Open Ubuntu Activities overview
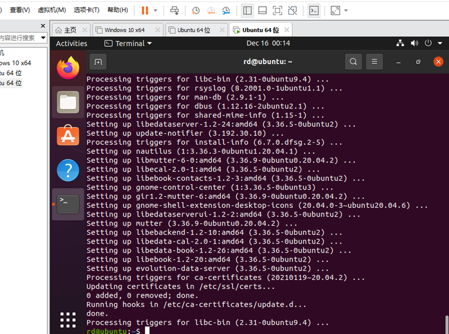Viewport: 449px width, 334px height. click(72, 44)
